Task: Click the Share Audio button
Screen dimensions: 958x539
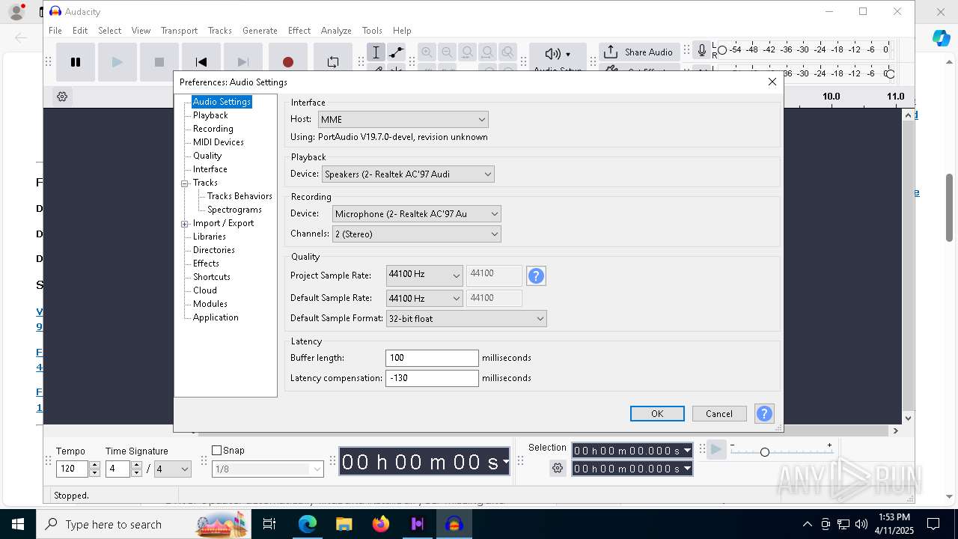Action: click(638, 52)
